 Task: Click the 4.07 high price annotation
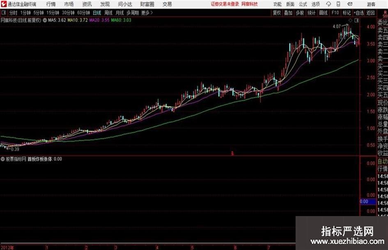coord(337,27)
